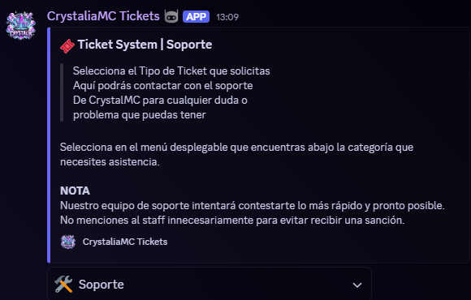471x300 pixels.
Task: Click the line 'Nuestro equipo de soporte intentará contestarte'
Action: (x=252, y=206)
